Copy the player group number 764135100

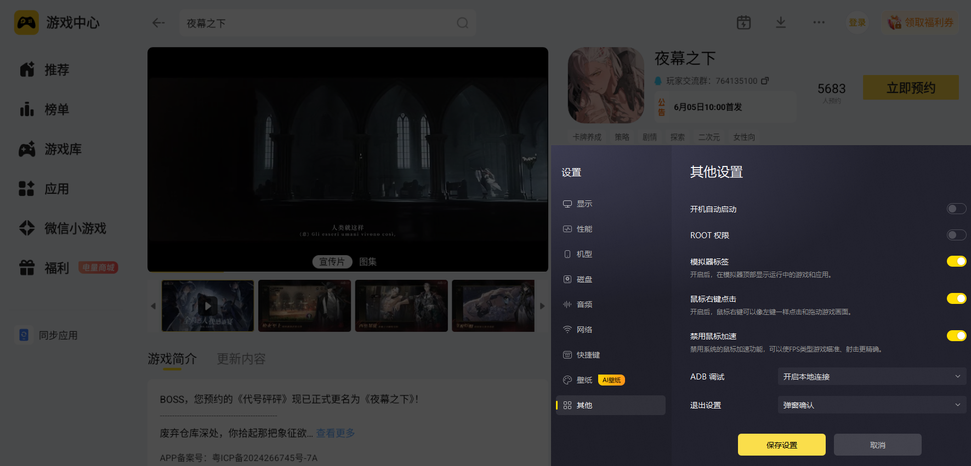765,80
